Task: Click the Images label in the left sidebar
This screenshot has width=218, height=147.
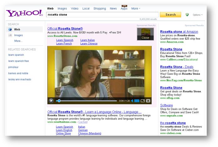Action: pyautogui.click(x=18, y=35)
